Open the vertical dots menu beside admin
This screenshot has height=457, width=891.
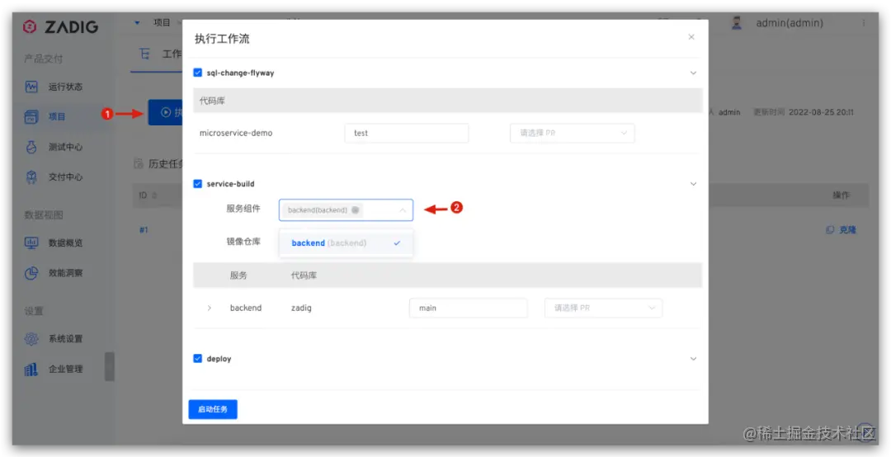click(x=864, y=23)
